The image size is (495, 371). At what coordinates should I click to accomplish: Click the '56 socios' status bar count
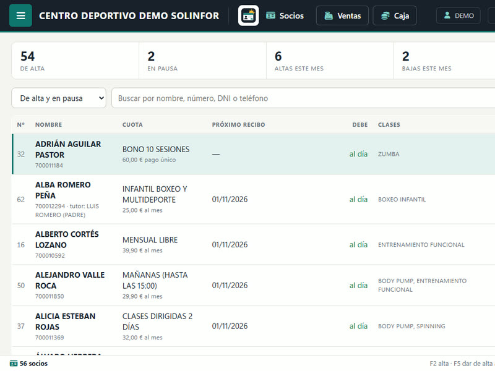coord(28,364)
